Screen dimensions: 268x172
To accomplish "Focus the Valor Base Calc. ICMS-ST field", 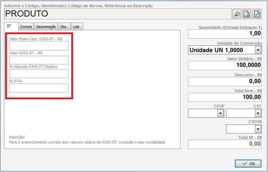I will (39, 46).
